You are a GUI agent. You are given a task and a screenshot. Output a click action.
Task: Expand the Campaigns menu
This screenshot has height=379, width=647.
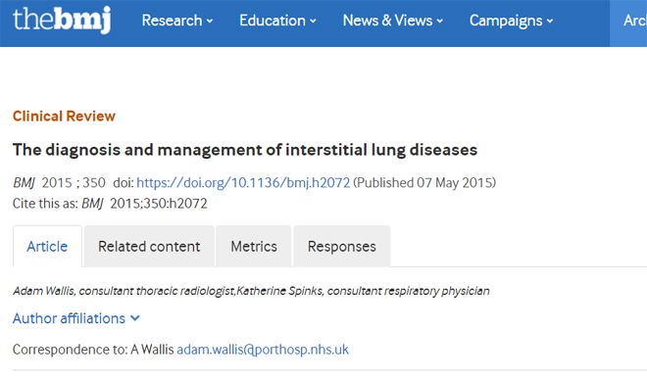[x=512, y=21]
